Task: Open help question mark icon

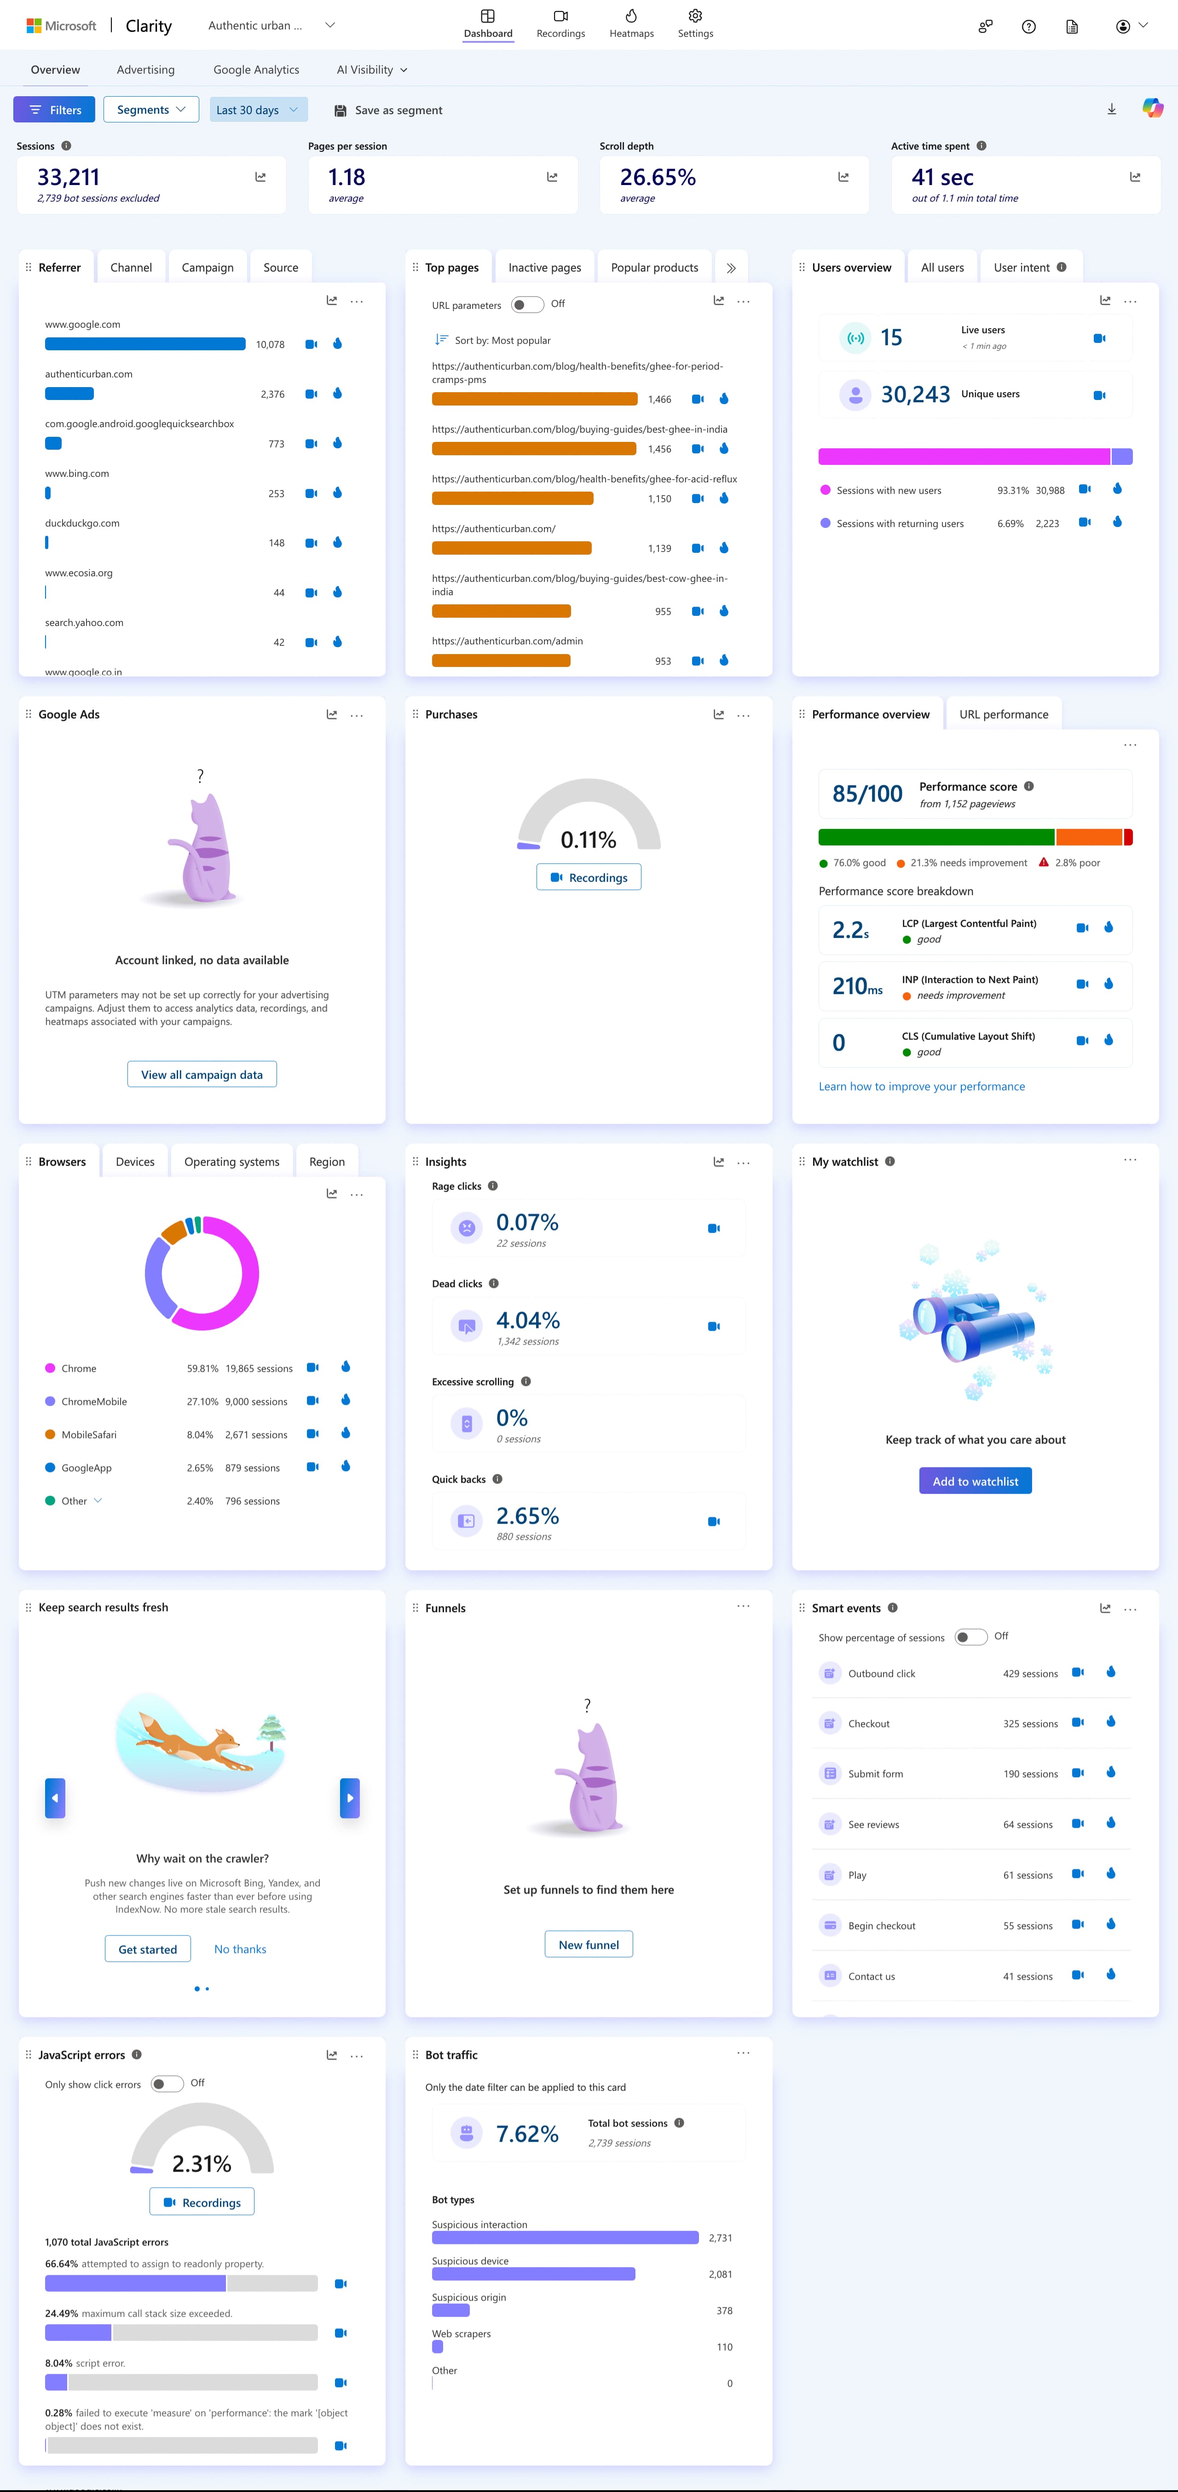Action: click(1029, 27)
